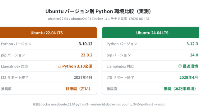Select the 2027年4月 support end date

(83, 77)
